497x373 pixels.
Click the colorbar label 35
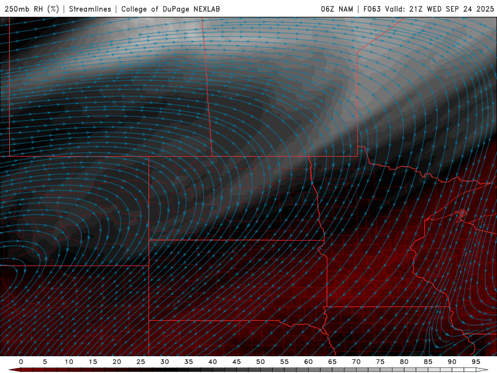tap(189, 362)
